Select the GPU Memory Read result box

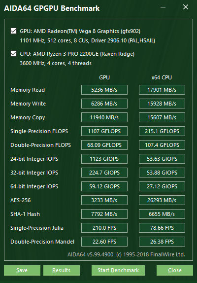click(x=104, y=90)
